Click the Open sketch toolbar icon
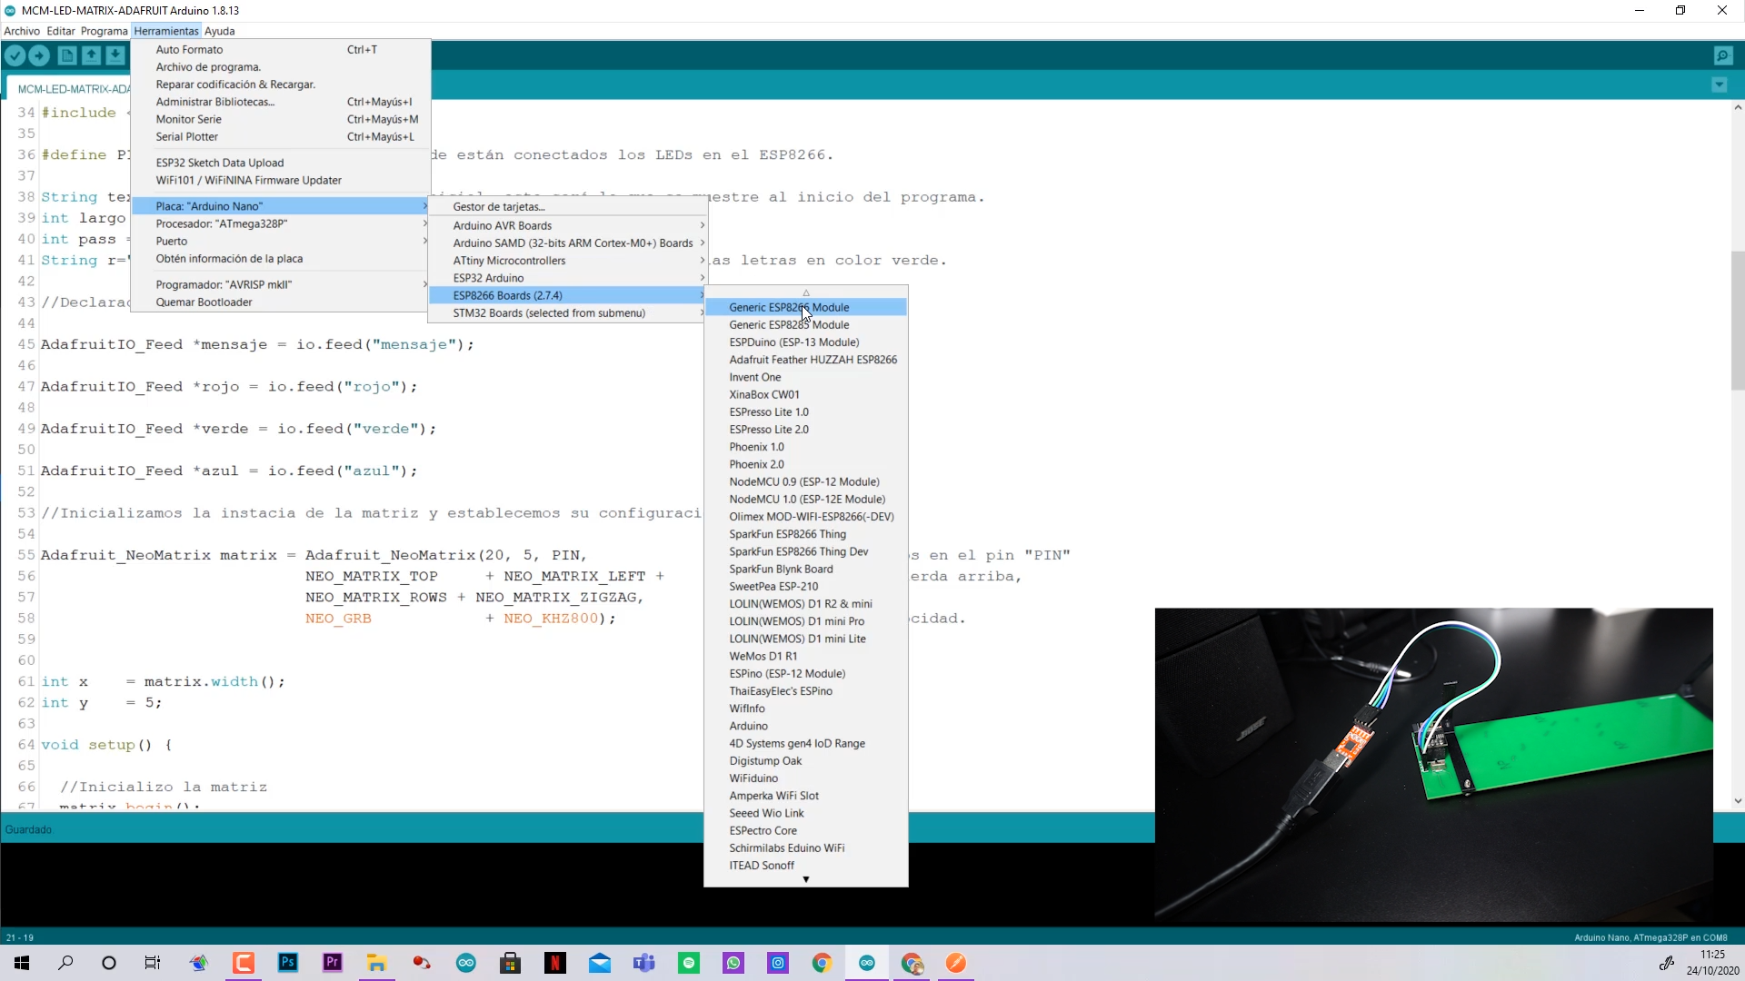1745x981 pixels. [91, 55]
